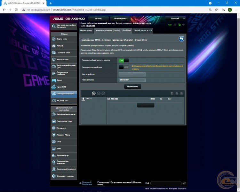240x192 pixels.
Task: Open System Log (Системный журнал)
Action: tap(64, 169)
